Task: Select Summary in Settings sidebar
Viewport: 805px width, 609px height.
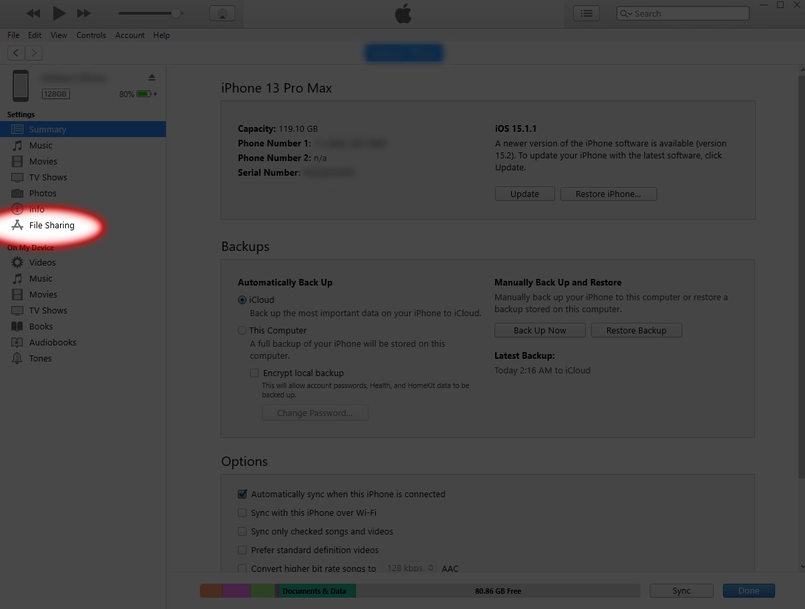Action: [83, 129]
